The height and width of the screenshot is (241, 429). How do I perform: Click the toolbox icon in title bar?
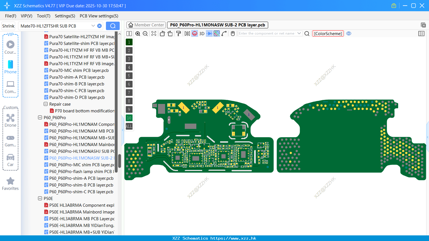(394, 6)
